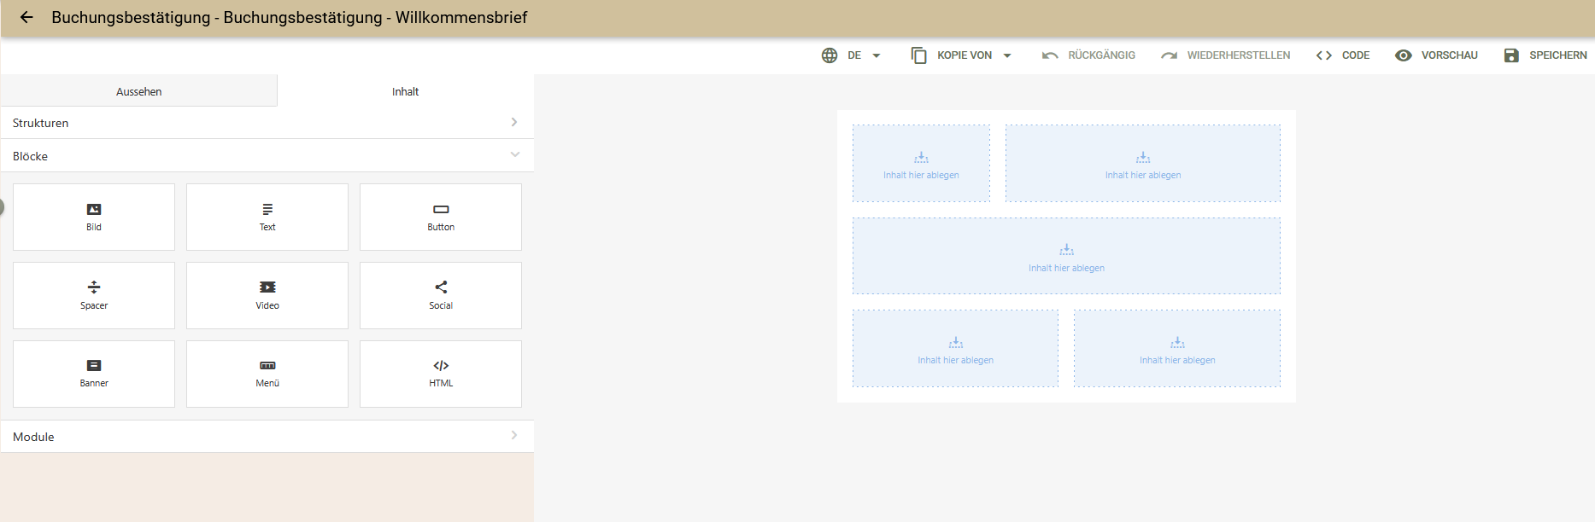Expand the Strukturen section
1595x522 pixels.
[267, 123]
